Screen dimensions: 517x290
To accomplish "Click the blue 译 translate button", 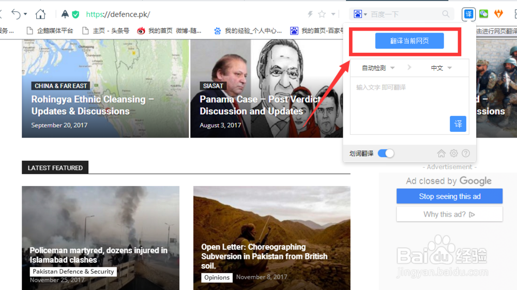I will (458, 124).
